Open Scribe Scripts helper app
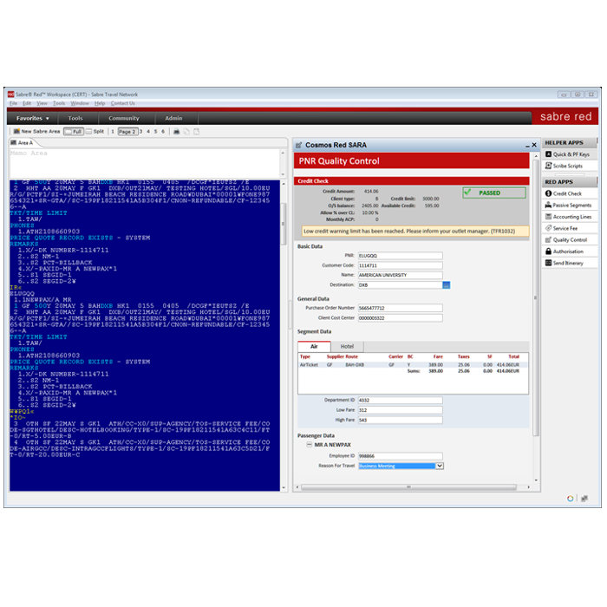The width and height of the screenshot is (607, 607). pos(568,166)
